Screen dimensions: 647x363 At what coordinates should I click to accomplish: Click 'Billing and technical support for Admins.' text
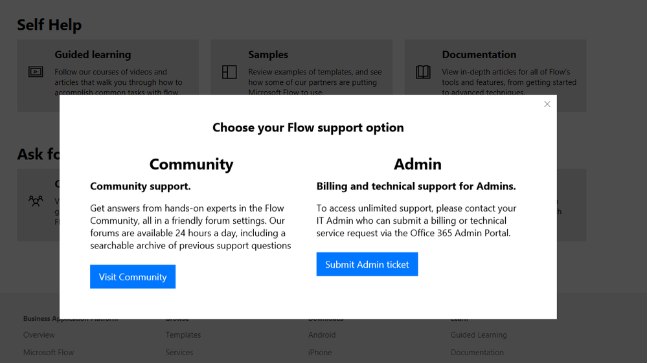click(x=416, y=186)
